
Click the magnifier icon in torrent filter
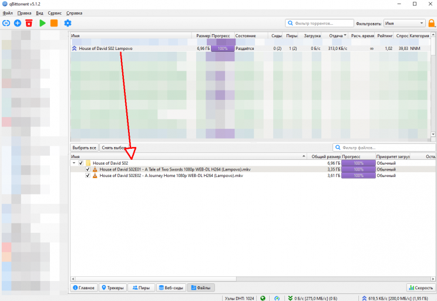coord(290,23)
